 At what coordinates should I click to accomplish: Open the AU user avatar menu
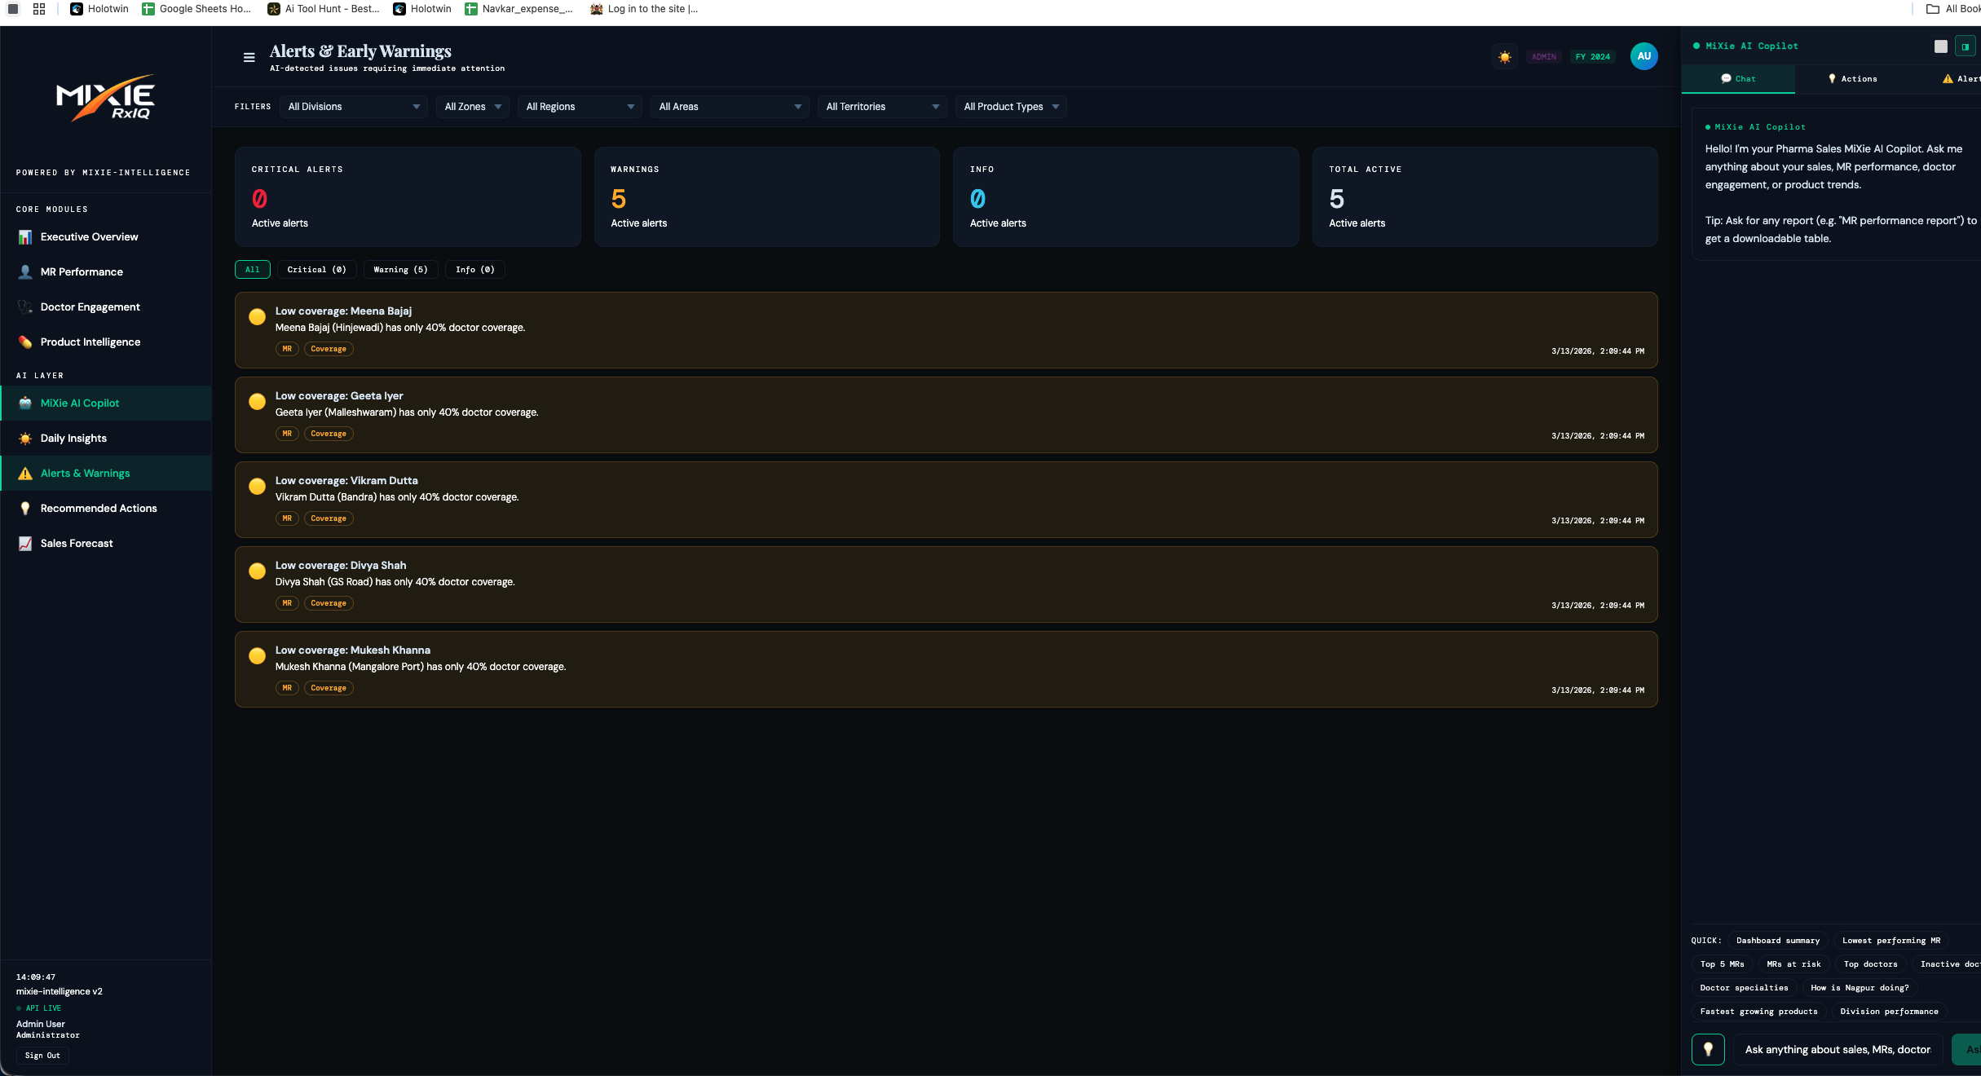click(x=1644, y=56)
